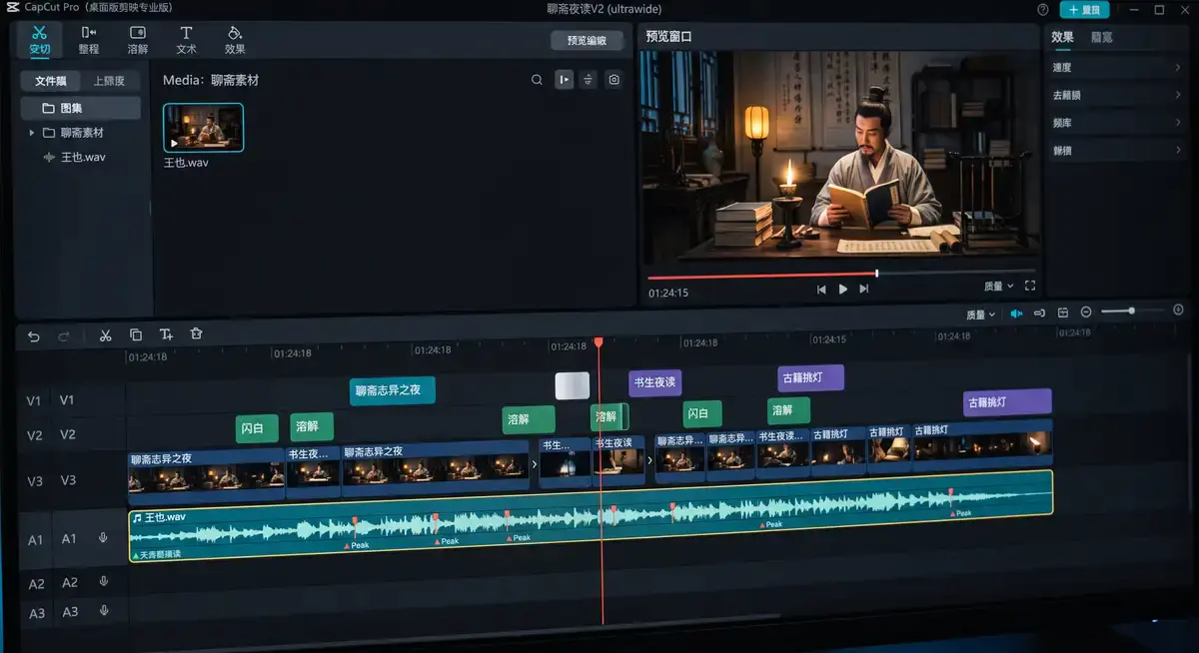
Task: Search the media library with the magnifier icon
Action: click(x=538, y=80)
